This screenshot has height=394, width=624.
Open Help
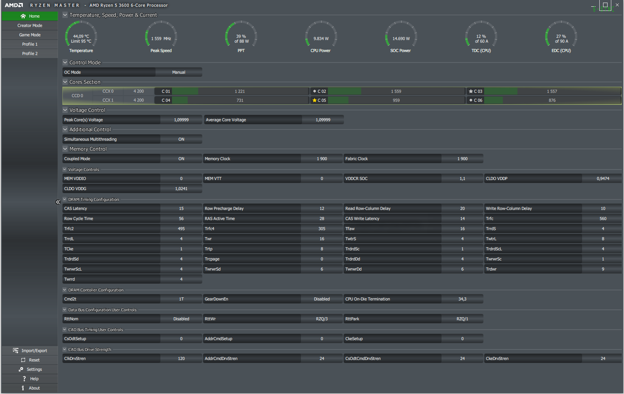tap(30, 379)
